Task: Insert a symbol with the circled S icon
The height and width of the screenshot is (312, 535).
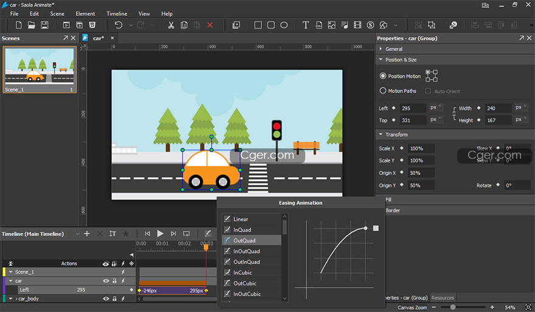Action: point(370,25)
